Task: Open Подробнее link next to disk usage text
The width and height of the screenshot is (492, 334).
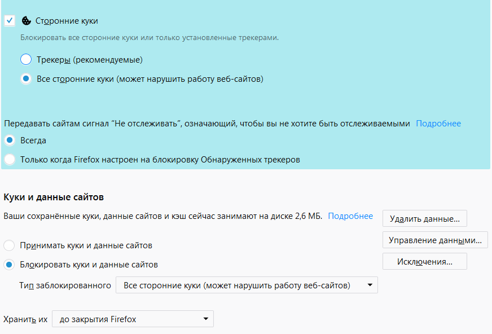Action: click(350, 216)
